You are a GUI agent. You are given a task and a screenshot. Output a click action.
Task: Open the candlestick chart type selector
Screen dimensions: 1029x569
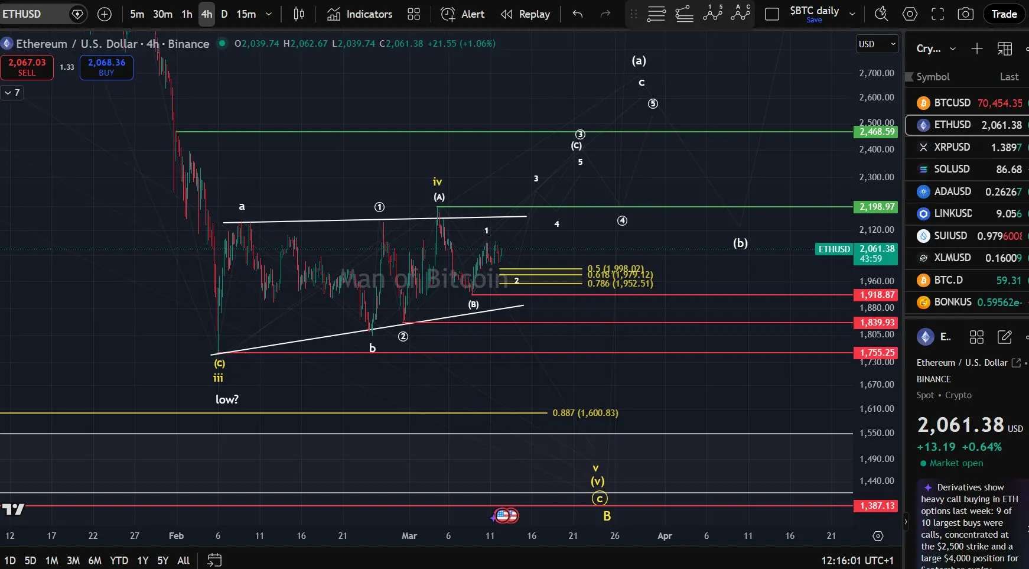[x=299, y=14]
